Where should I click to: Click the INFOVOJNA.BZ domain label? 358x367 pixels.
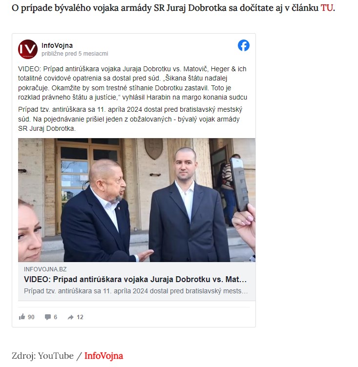point(45,269)
